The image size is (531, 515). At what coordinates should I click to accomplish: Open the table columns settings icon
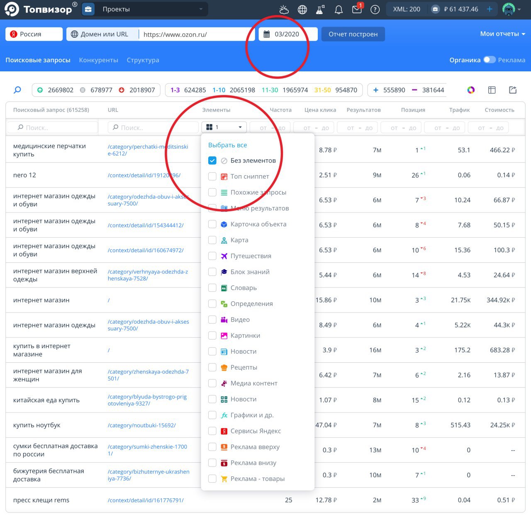coord(492,90)
